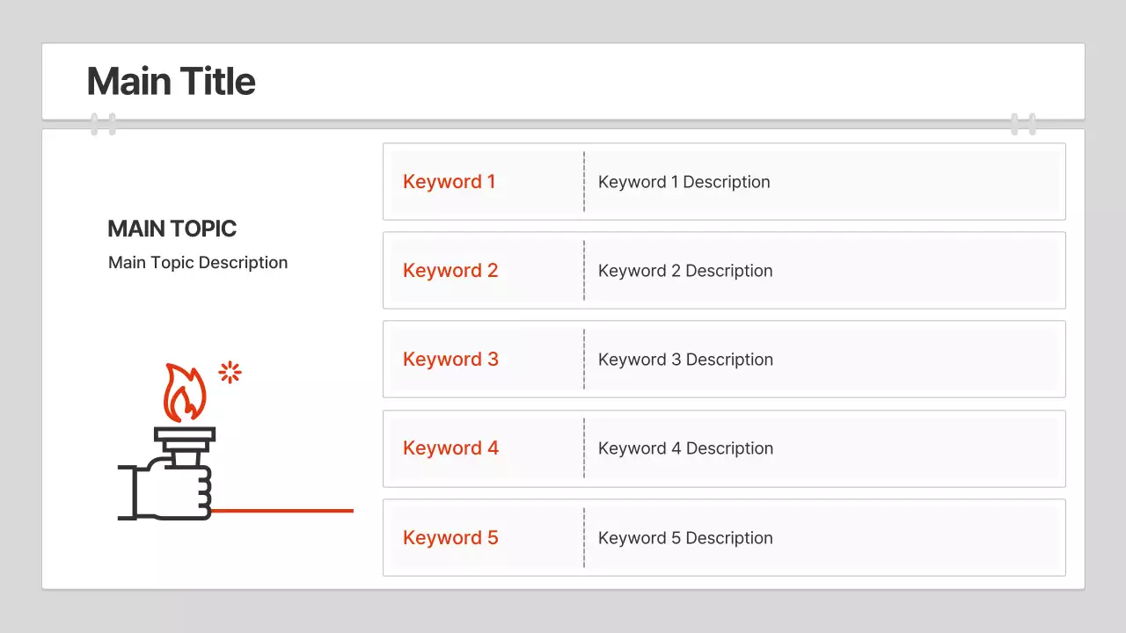Click the Keyword 3 Description text
This screenshot has width=1126, height=633.
click(685, 360)
